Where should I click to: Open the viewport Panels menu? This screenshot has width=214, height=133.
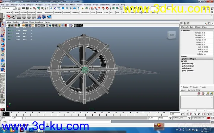point(47,22)
